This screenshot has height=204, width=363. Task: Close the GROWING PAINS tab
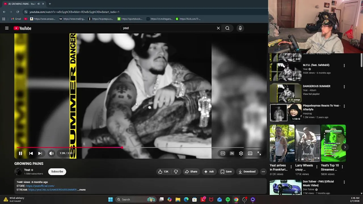[x=43, y=4]
